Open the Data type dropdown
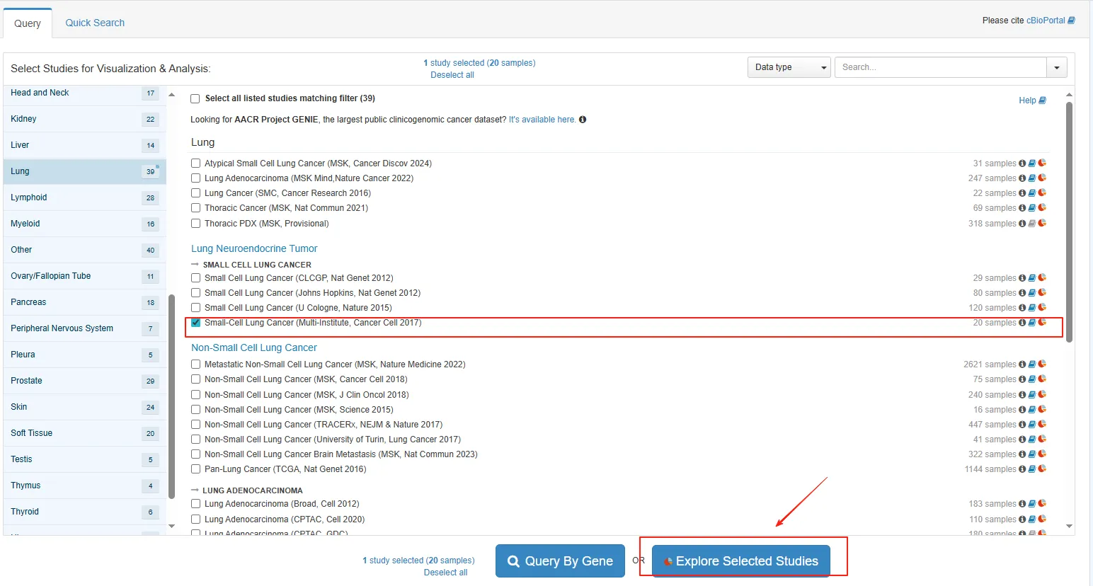This screenshot has height=586, width=1093. 789,67
